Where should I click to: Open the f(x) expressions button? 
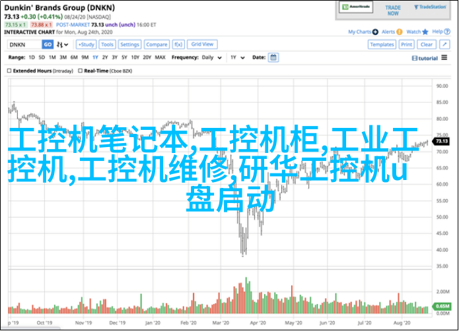pyautogui.click(x=178, y=44)
